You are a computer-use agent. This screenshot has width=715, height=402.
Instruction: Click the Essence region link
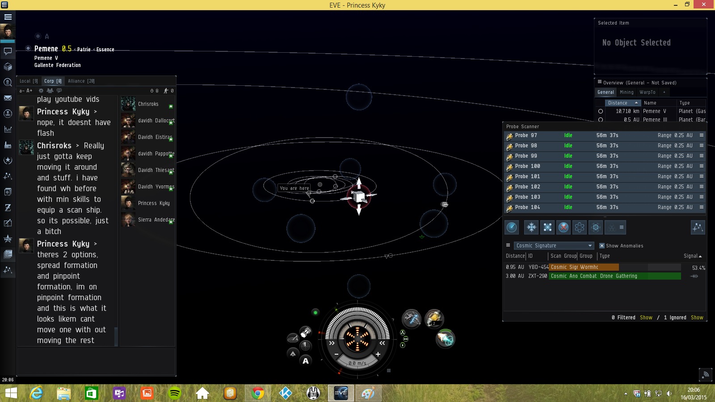[105, 50]
